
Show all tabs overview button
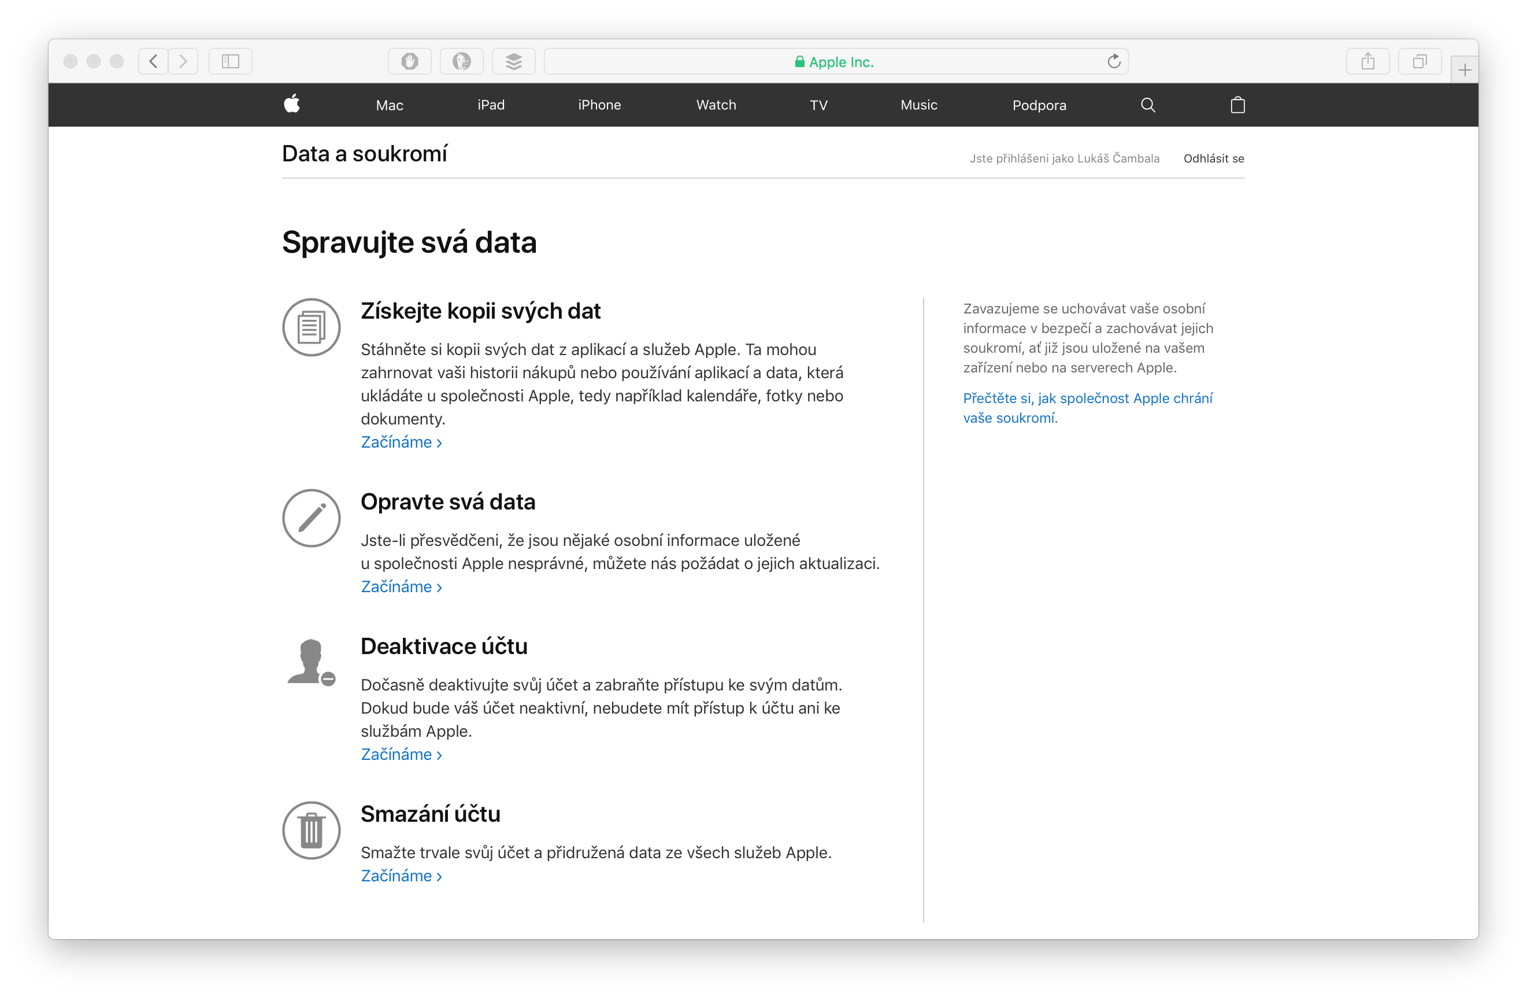click(x=1419, y=62)
